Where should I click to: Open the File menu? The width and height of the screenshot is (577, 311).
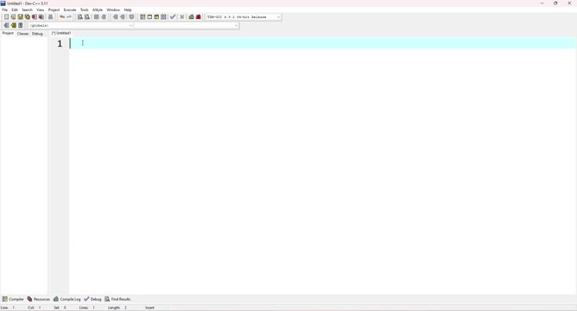(x=5, y=10)
